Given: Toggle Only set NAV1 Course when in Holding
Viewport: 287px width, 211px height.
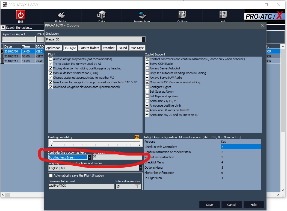Looking at the screenshot, I should [147, 82].
